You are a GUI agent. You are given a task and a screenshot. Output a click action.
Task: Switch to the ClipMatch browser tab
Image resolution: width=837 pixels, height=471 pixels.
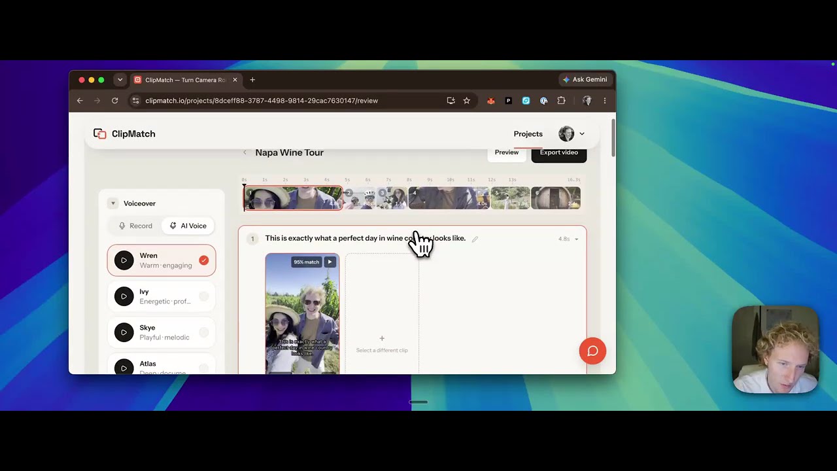click(186, 80)
